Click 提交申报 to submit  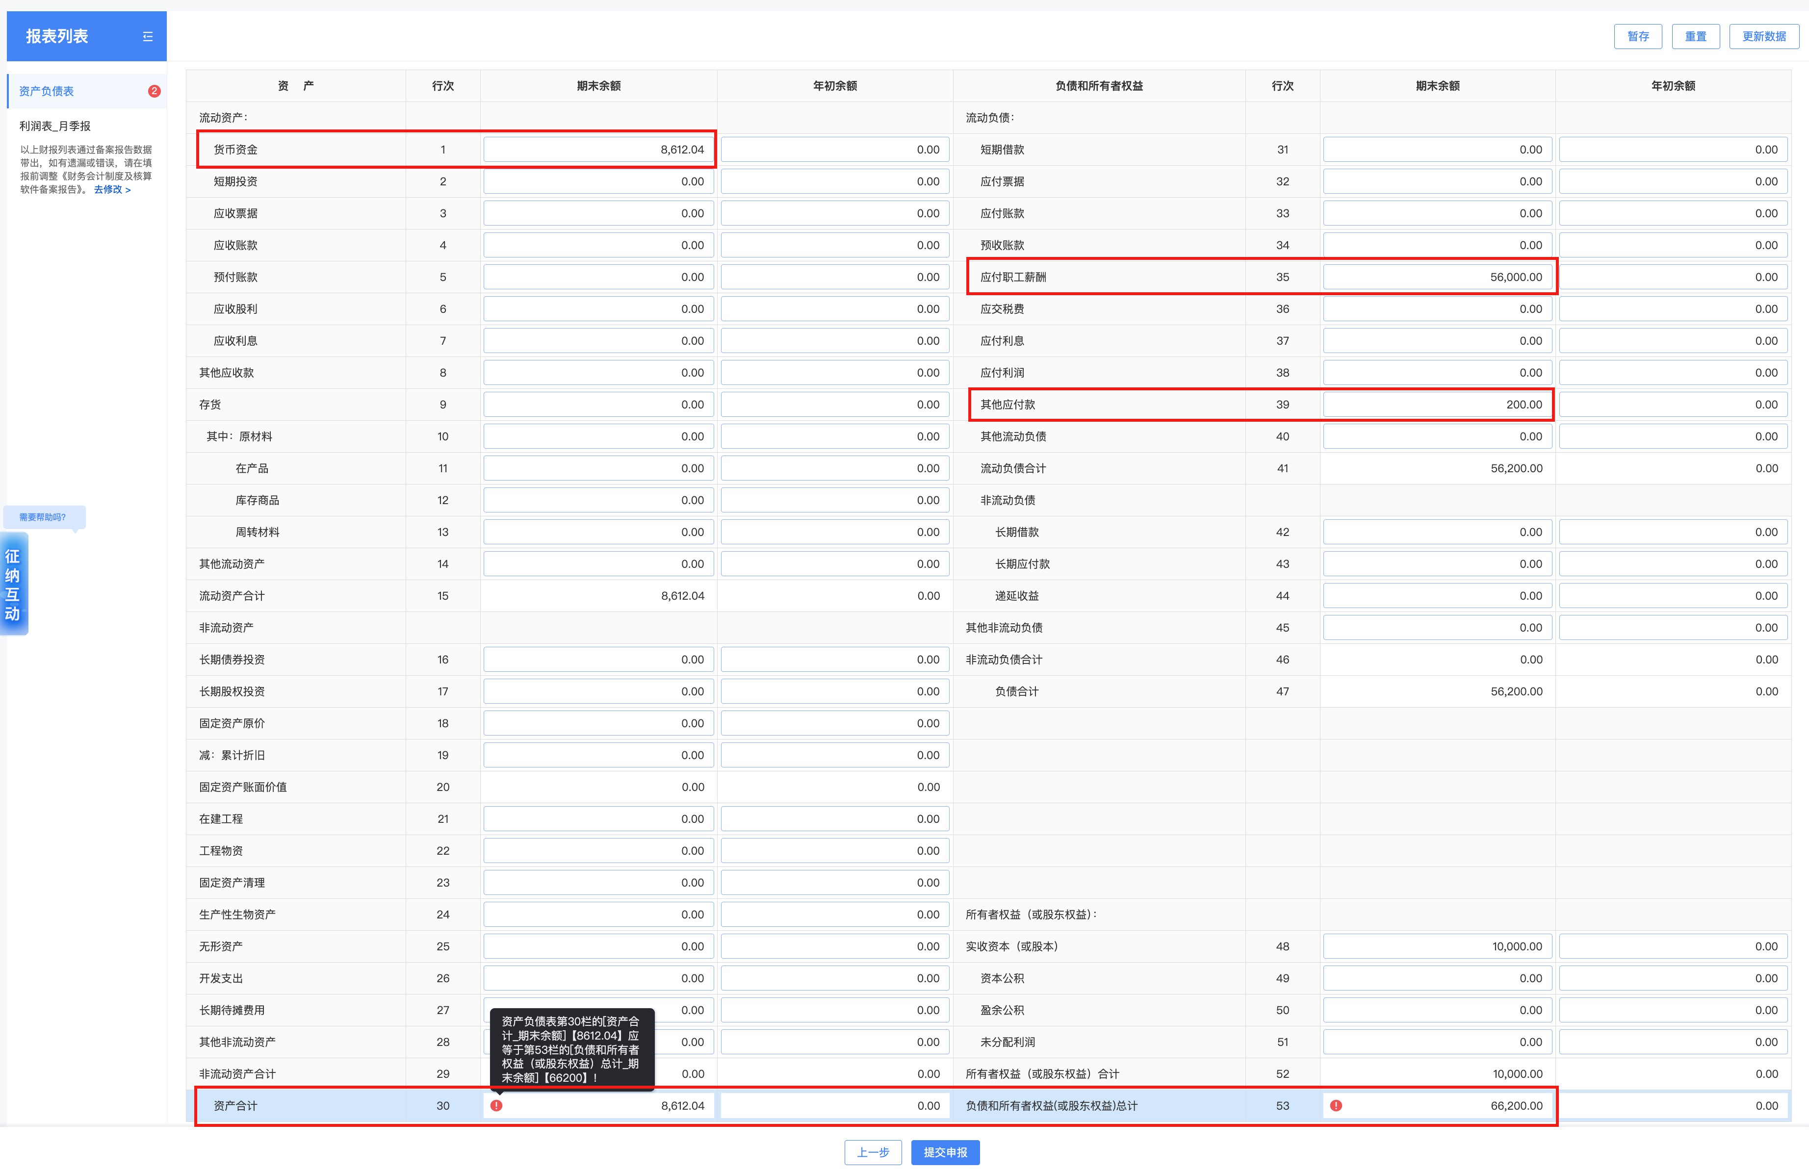tap(945, 1152)
